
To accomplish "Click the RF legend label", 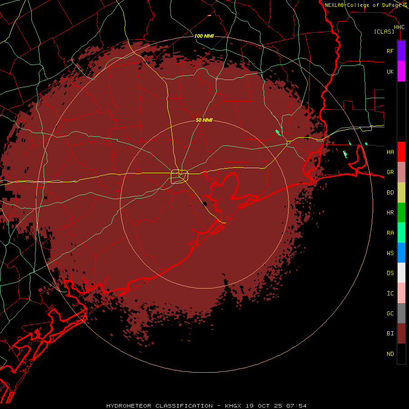I will pyautogui.click(x=390, y=51).
